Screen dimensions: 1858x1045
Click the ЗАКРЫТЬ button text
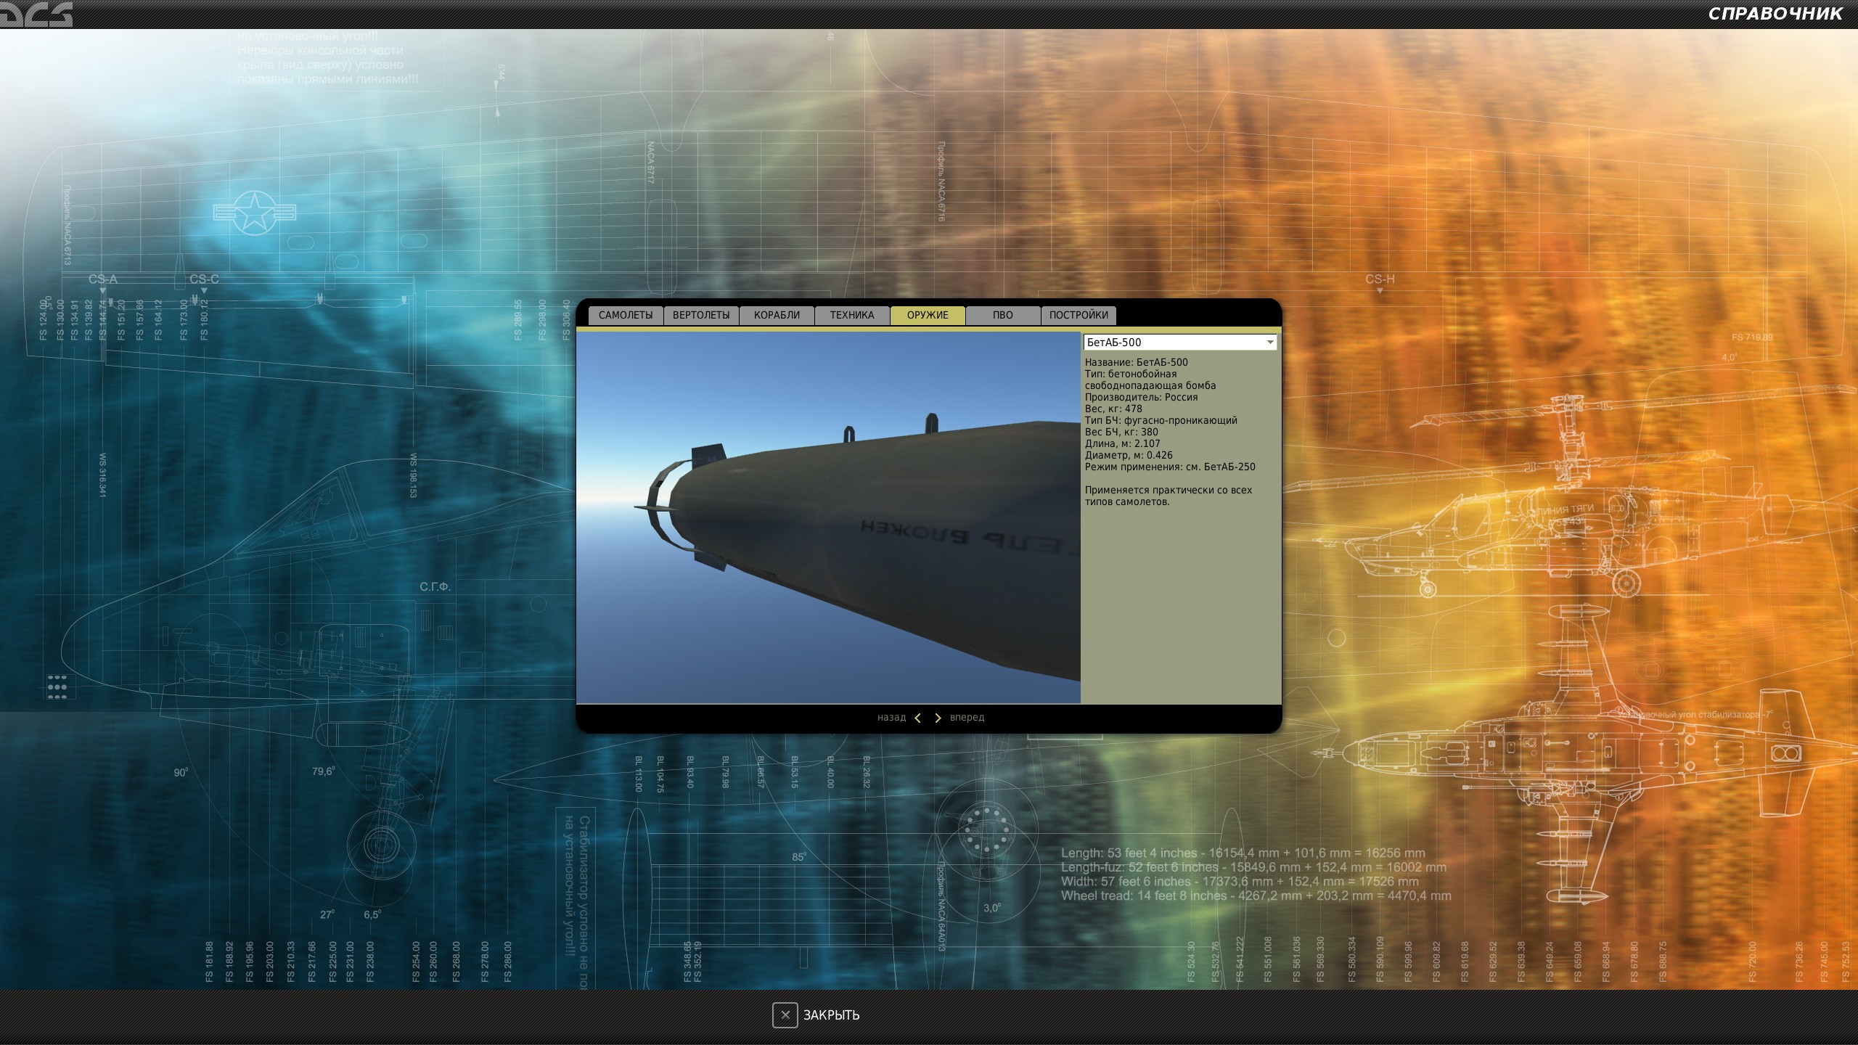pyautogui.click(x=831, y=1015)
